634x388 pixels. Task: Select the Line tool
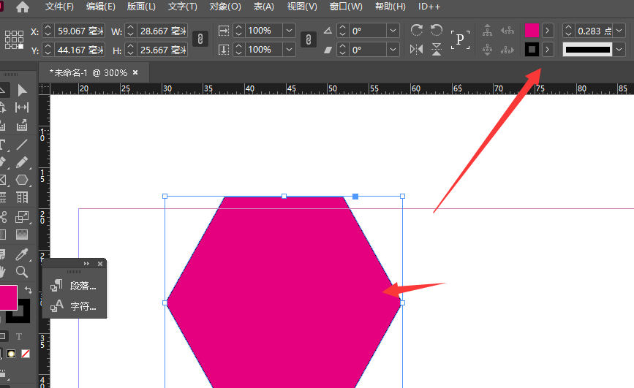22,144
